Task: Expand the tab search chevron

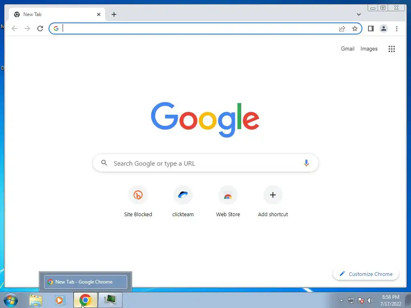Action: [359, 14]
